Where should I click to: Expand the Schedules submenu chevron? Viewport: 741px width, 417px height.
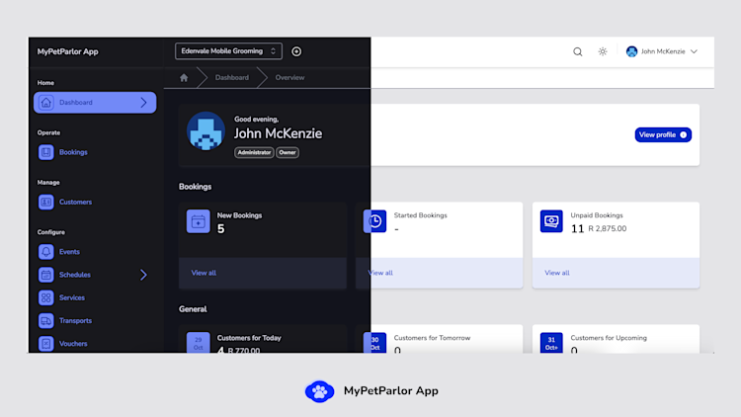143,275
